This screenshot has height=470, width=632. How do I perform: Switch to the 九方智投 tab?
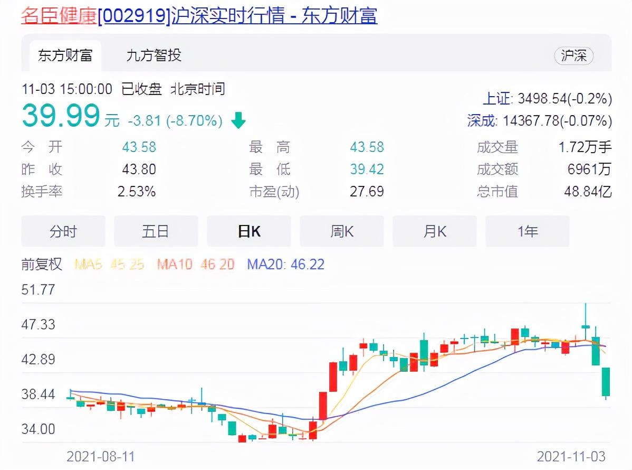click(154, 55)
